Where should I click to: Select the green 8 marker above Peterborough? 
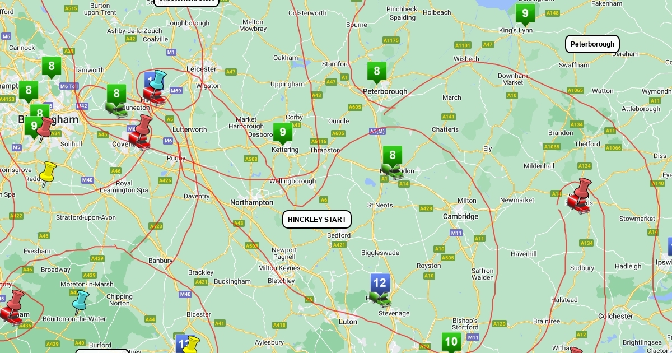click(x=377, y=72)
